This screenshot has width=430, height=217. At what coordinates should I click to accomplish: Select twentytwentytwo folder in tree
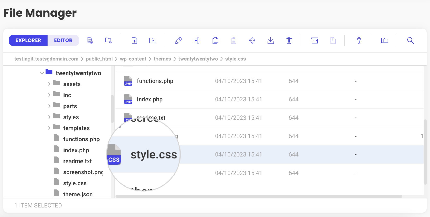[78, 73]
